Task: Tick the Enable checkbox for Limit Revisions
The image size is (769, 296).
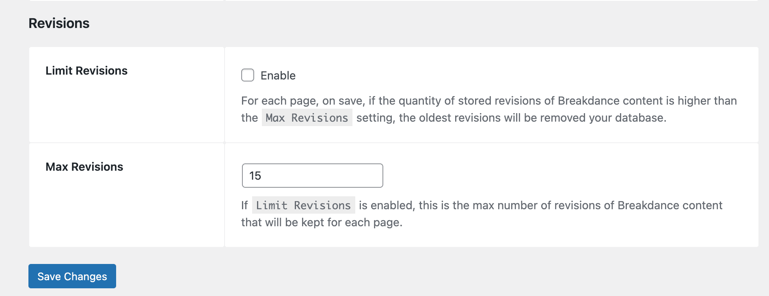Action: pos(248,75)
